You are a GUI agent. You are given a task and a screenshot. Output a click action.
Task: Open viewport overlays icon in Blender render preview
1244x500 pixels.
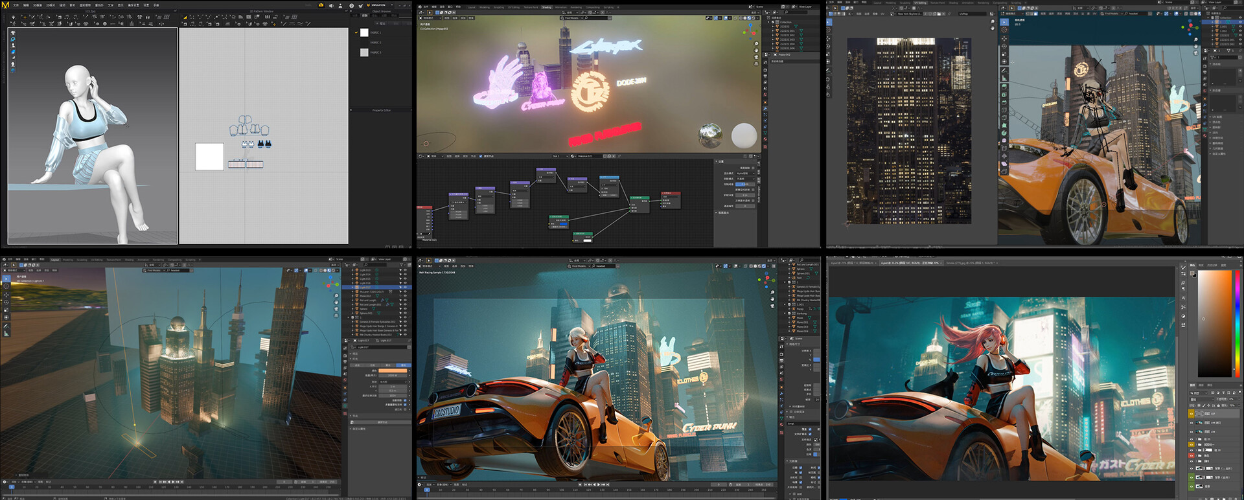click(735, 266)
